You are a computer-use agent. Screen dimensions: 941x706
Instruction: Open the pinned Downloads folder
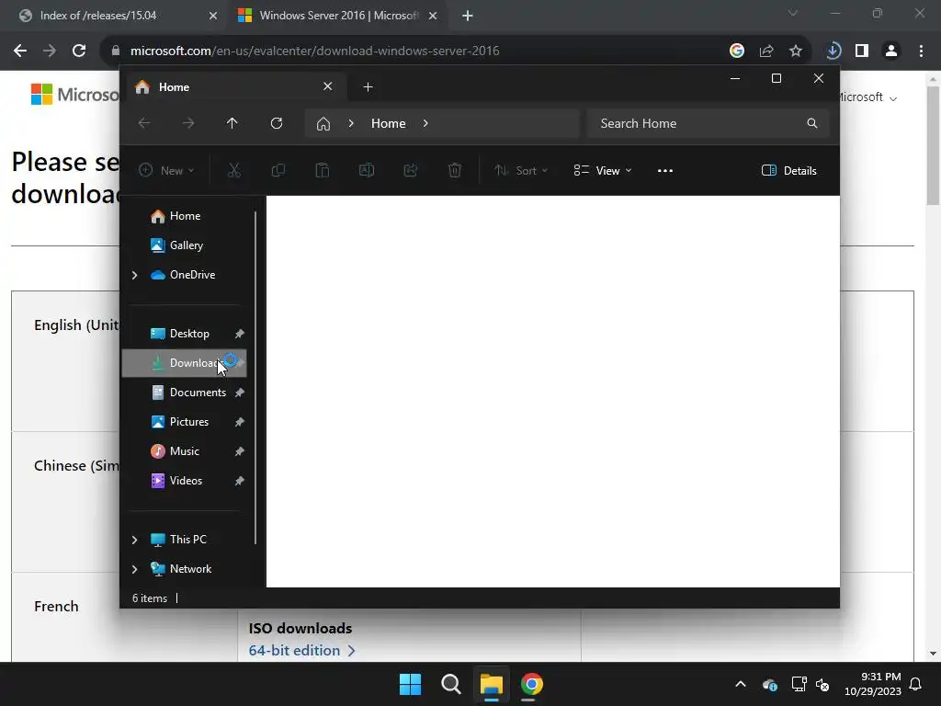click(x=184, y=363)
